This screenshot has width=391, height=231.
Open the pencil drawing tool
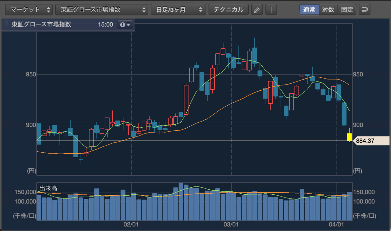[257, 9]
